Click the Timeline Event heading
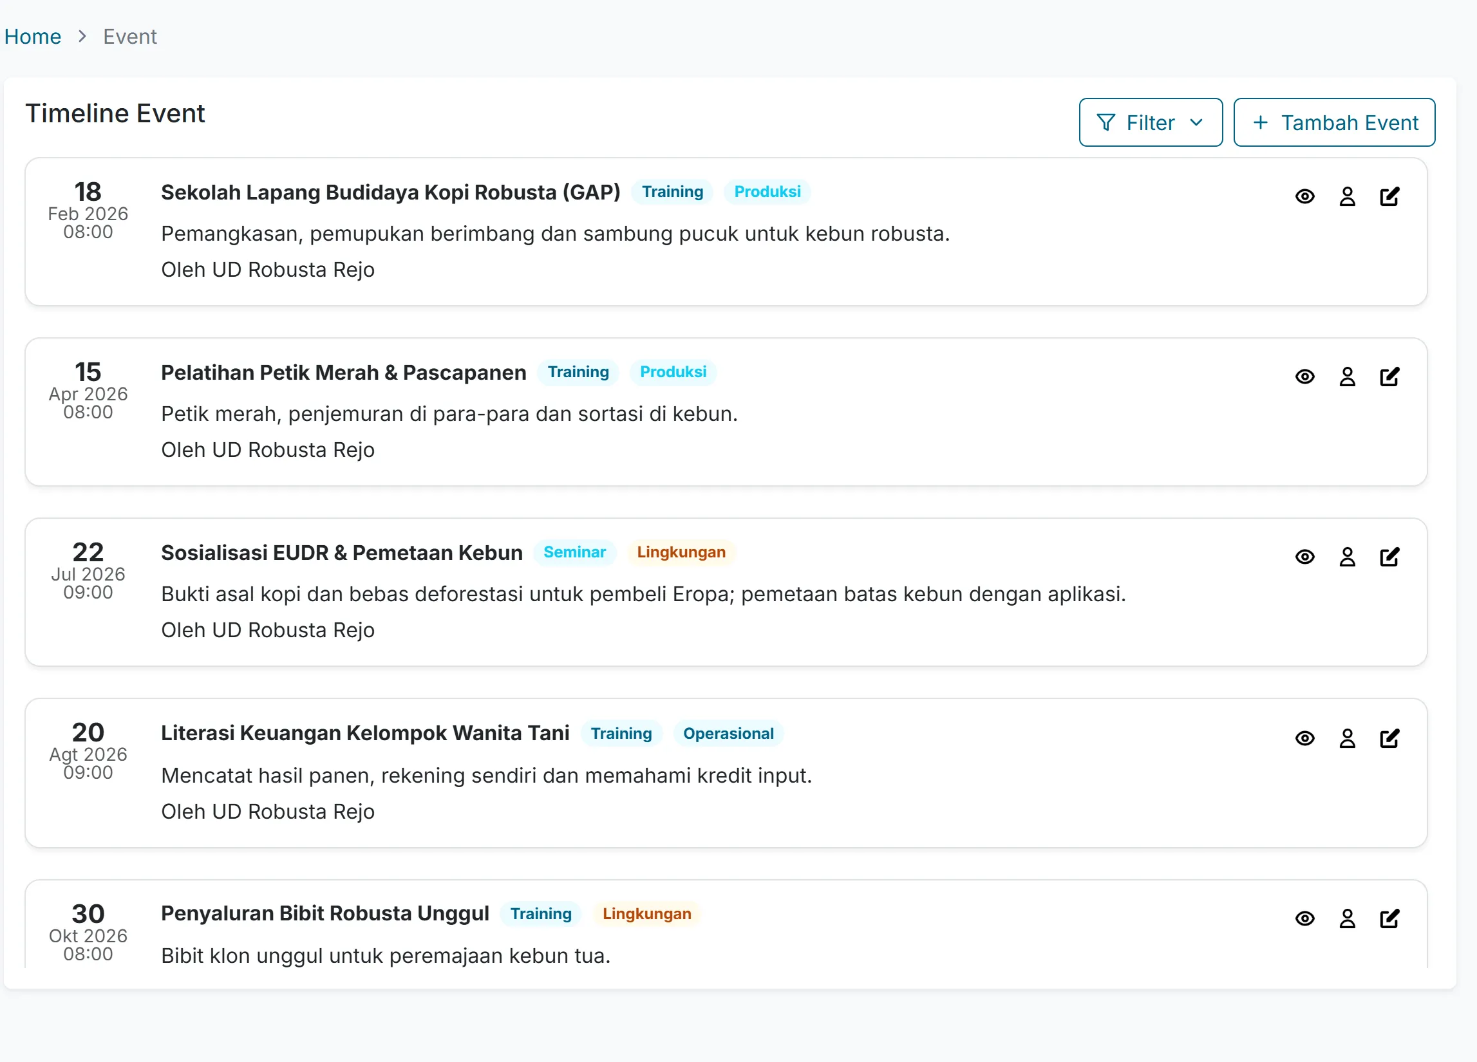 point(115,113)
